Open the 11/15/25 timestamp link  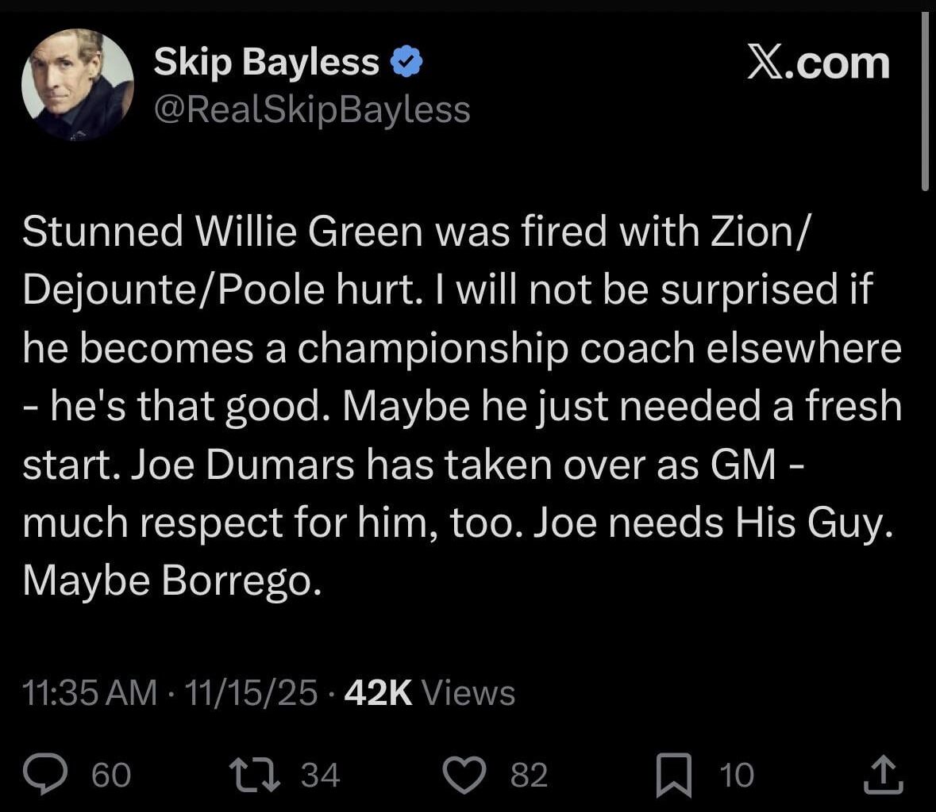[252, 692]
